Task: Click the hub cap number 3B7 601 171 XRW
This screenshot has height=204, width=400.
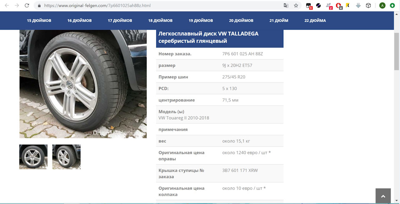Action: click(240, 170)
